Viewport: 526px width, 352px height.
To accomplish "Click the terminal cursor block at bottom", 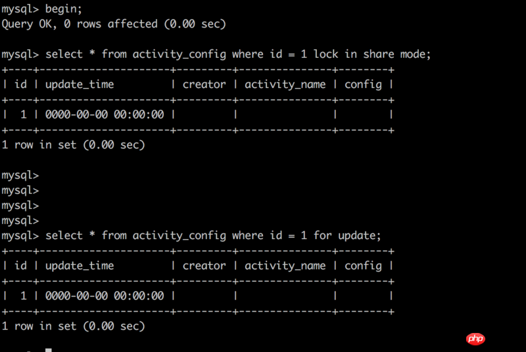I will pos(49,350).
